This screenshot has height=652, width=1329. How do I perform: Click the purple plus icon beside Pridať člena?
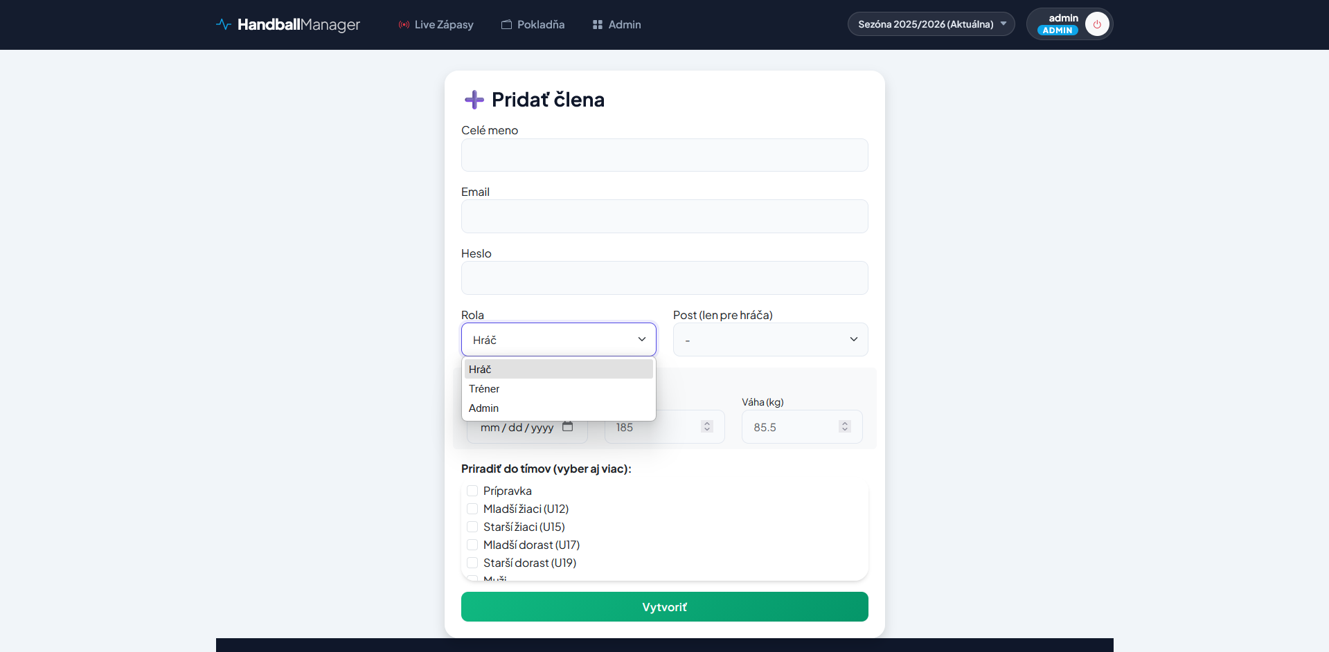point(474,100)
